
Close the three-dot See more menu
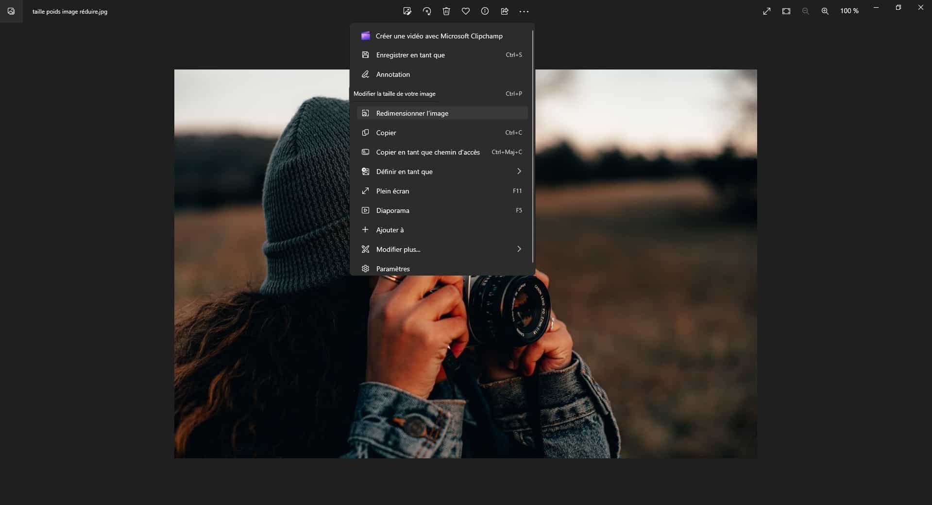pyautogui.click(x=524, y=11)
